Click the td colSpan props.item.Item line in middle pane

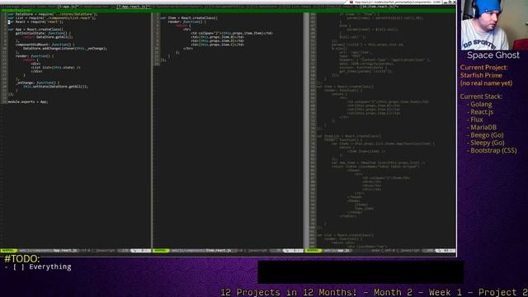point(232,33)
